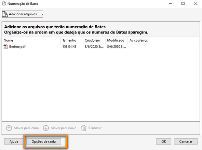The image size is (202, 150).
Task: Click the Mover para baixo arrow icon
Action: click(x=46, y=128)
